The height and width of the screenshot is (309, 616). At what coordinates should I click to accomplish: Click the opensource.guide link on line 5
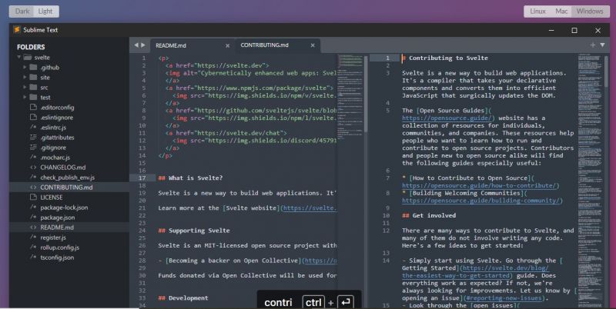pyautogui.click(x=448, y=118)
